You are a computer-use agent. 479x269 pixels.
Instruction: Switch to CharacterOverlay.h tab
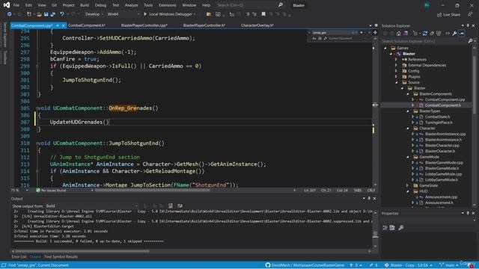[x=257, y=25]
